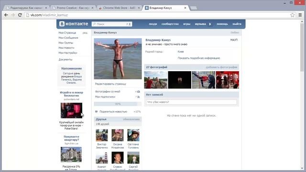
Task: Open игры in top menu
Action: pos(186,24)
